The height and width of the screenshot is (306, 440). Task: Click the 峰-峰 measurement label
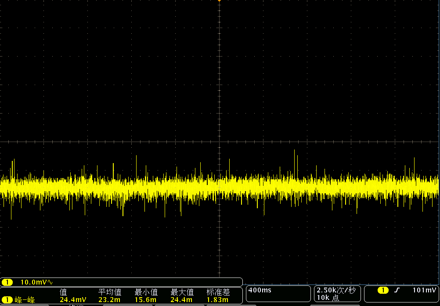click(25, 300)
